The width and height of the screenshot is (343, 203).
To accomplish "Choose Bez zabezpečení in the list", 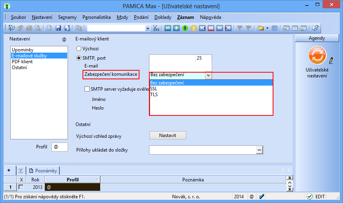I will point(211,82).
